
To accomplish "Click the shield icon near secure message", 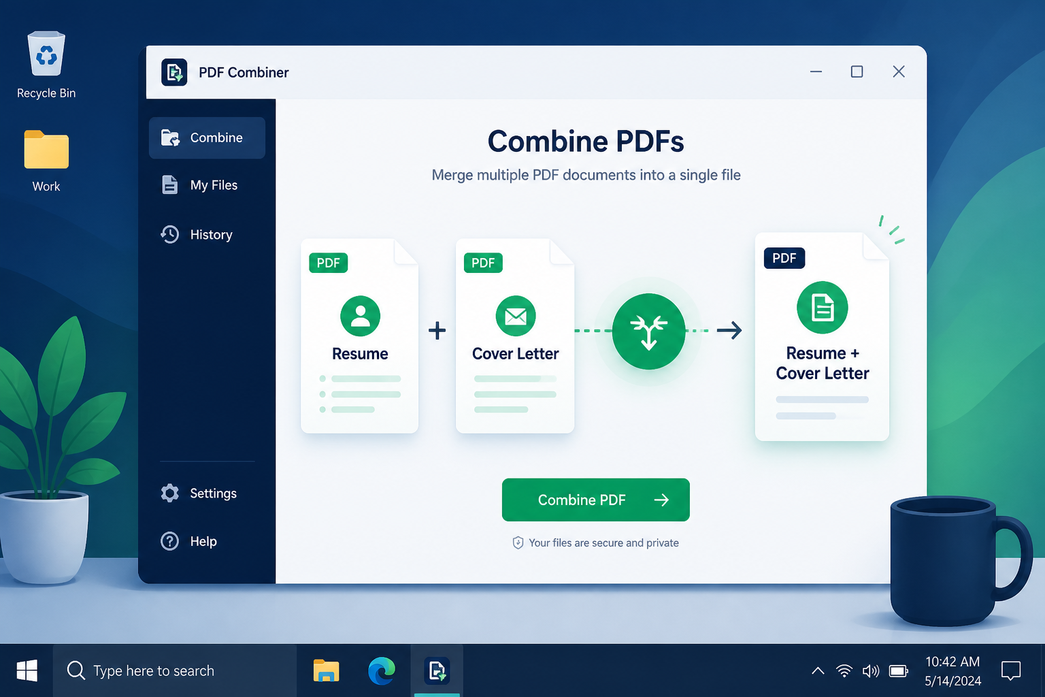I will (518, 542).
